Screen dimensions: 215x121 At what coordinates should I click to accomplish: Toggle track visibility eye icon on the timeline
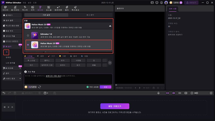pos(8,107)
